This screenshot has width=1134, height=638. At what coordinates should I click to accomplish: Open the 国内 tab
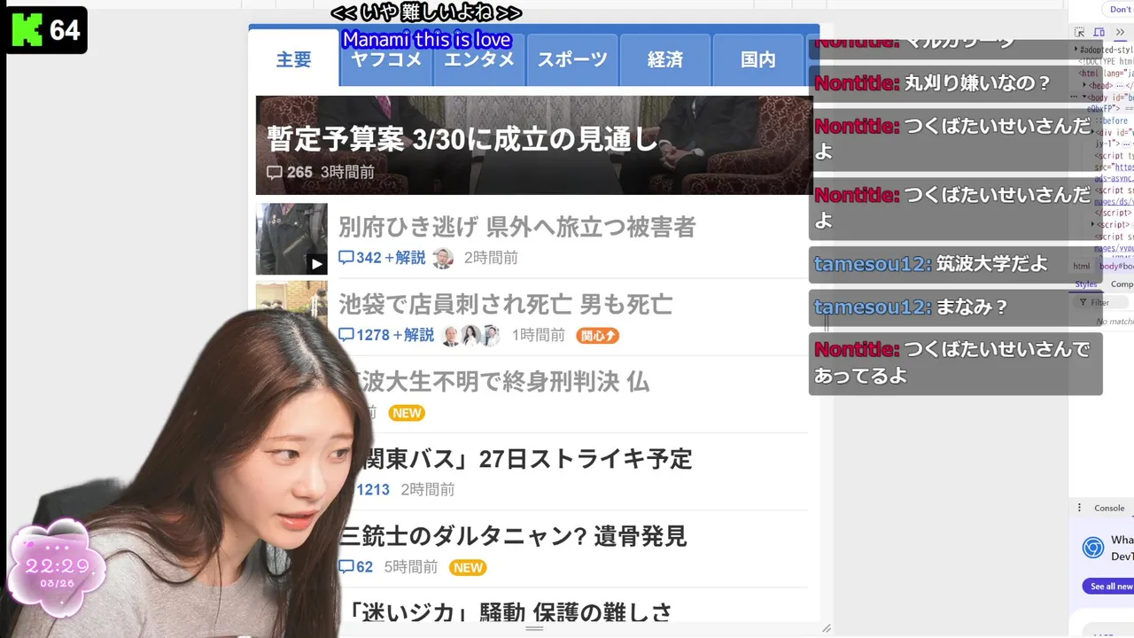[758, 59]
